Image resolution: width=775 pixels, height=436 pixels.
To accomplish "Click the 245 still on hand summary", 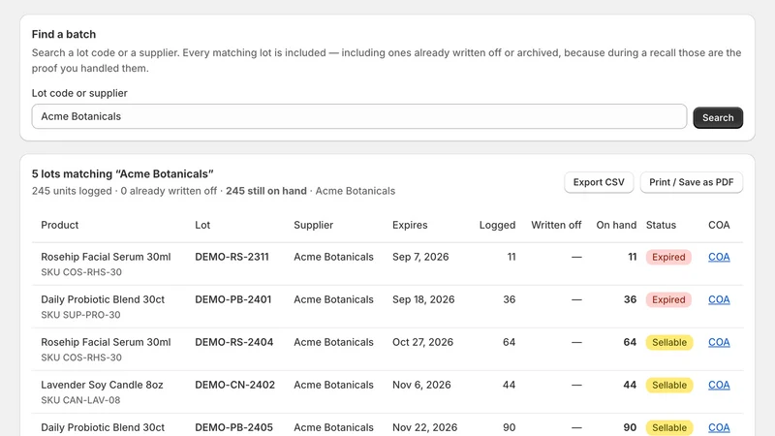I will pos(266,191).
